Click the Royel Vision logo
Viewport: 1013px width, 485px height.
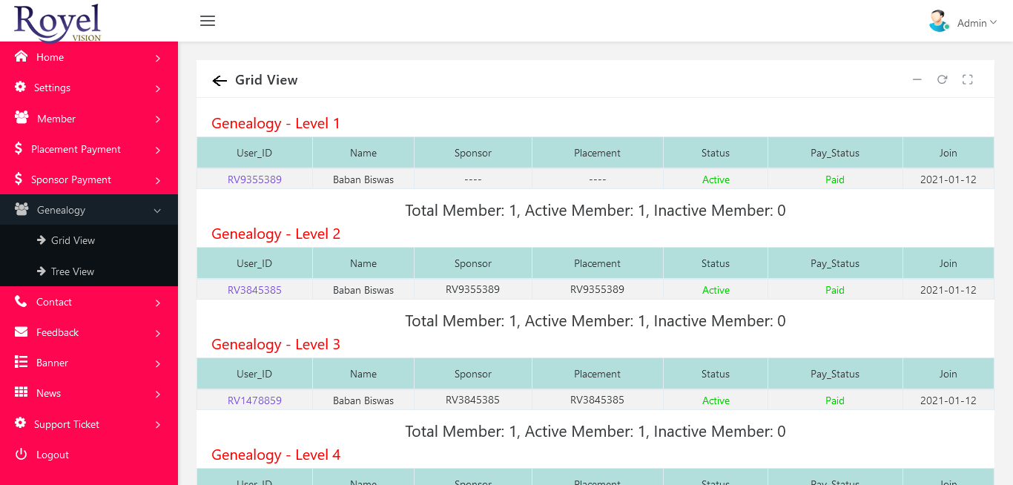pyautogui.click(x=57, y=22)
